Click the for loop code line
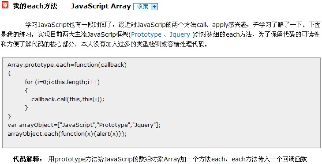 62,82
